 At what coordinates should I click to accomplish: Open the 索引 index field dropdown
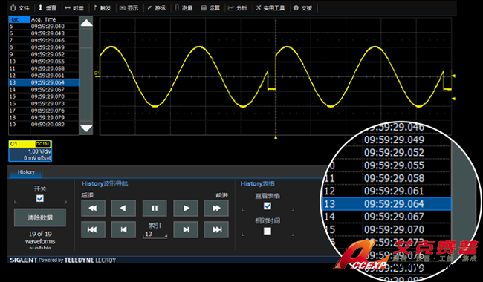[x=155, y=235]
